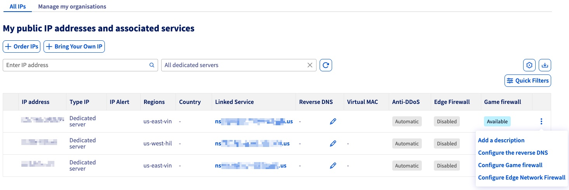This screenshot has height=190, width=569.
Task: Select Configure the reverse DNS option
Action: point(513,153)
